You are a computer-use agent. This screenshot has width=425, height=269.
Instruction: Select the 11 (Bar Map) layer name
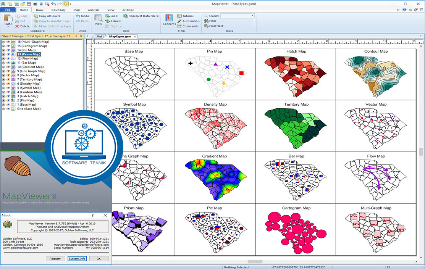pos(27,63)
